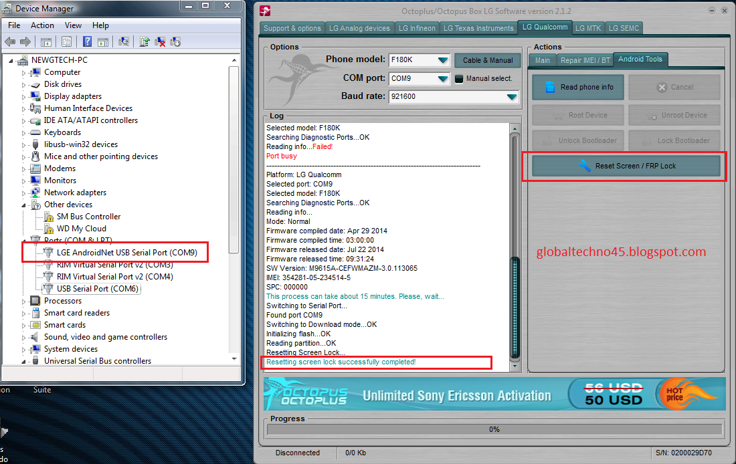Click the Log panel scrollbar thumb
The image size is (736, 464).
(515, 308)
